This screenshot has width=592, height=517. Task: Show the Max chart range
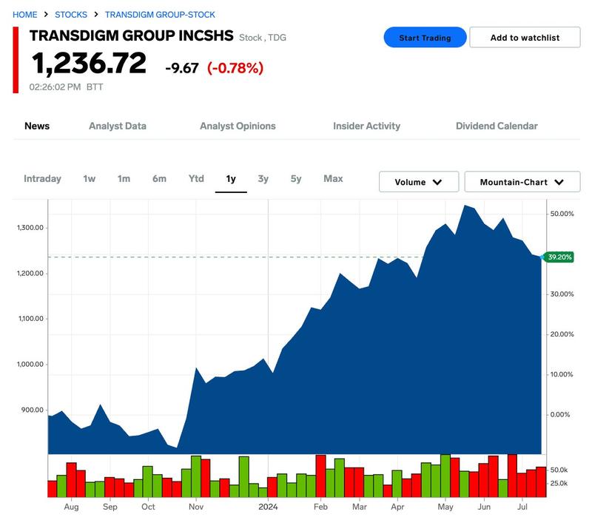coord(333,178)
